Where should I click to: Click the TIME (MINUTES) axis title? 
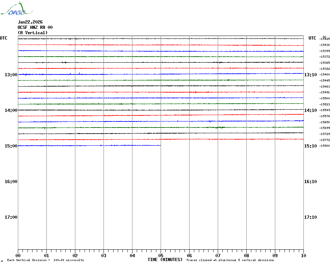click(165, 260)
